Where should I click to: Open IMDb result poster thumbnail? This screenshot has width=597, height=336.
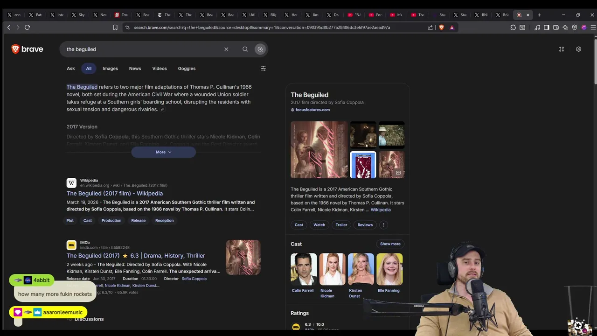[x=243, y=257]
